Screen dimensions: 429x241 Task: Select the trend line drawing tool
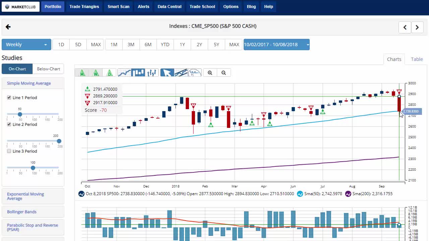tap(181, 73)
